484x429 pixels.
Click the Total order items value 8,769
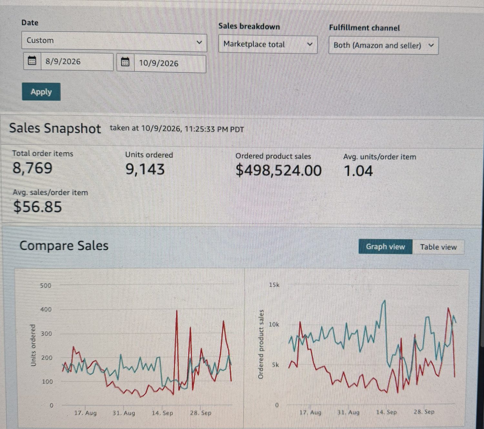(x=32, y=168)
